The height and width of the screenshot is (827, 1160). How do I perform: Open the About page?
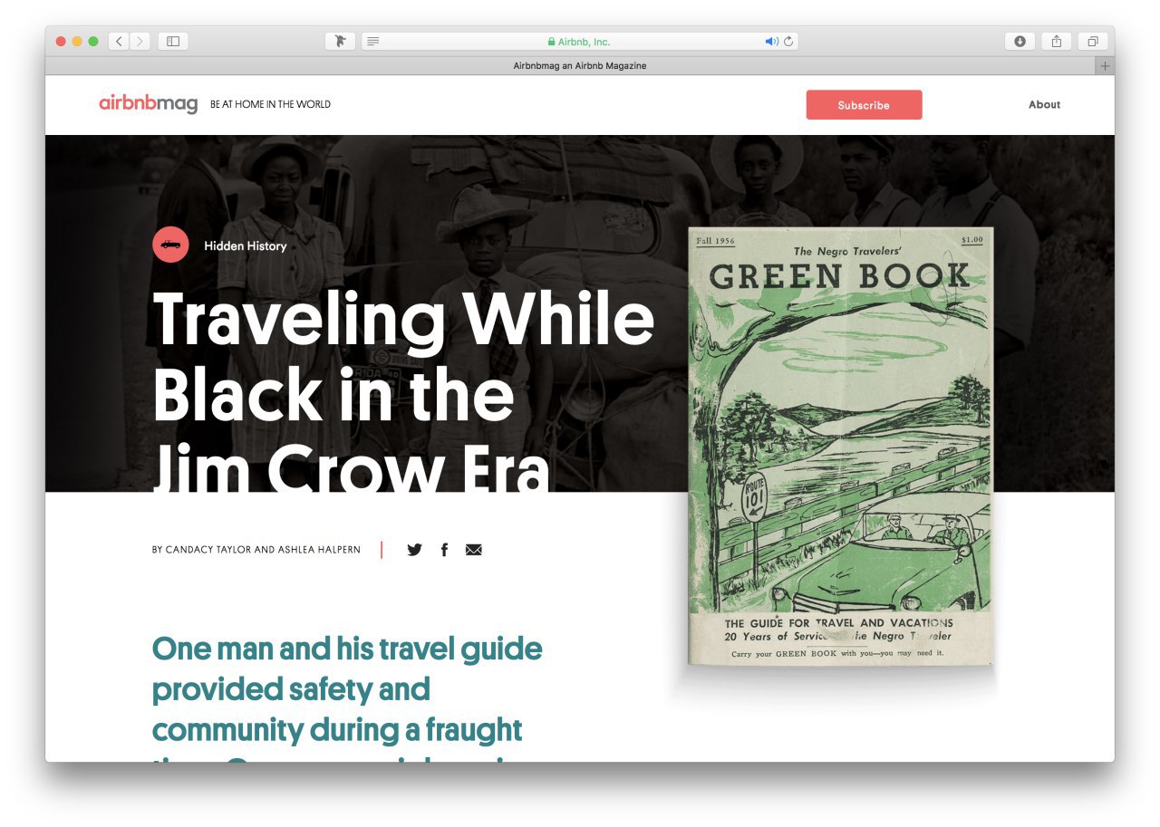click(x=1044, y=105)
